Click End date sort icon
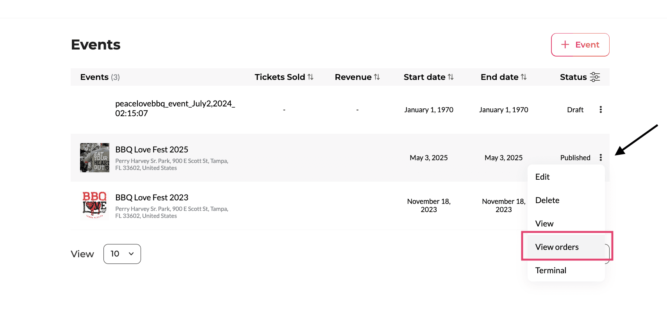This screenshot has width=667, height=322. click(x=524, y=77)
